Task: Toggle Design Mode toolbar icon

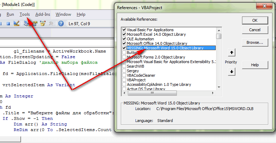Action: [16, 23]
